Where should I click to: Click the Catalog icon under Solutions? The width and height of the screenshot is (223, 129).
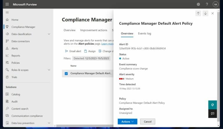7,94
